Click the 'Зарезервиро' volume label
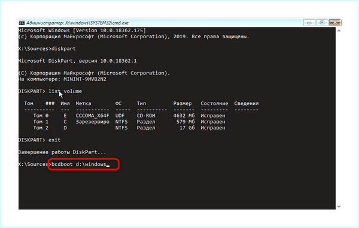Image resolution: width=359 pixels, height=228 pixels. 93,122
